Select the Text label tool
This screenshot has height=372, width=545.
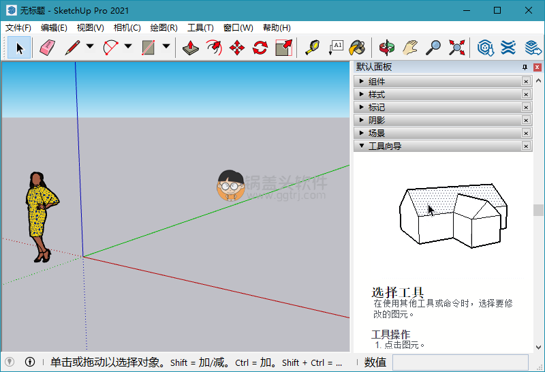coord(336,48)
